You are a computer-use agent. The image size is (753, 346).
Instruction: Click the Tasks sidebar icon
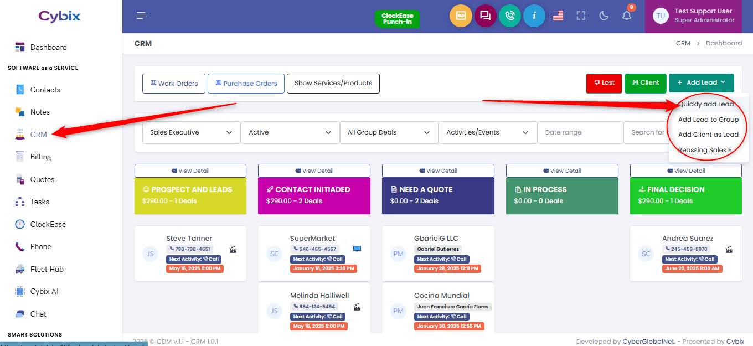point(20,202)
